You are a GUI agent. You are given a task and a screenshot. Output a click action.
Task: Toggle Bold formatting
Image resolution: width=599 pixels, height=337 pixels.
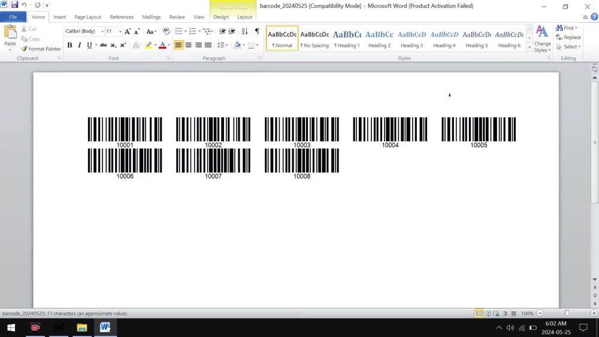click(69, 45)
